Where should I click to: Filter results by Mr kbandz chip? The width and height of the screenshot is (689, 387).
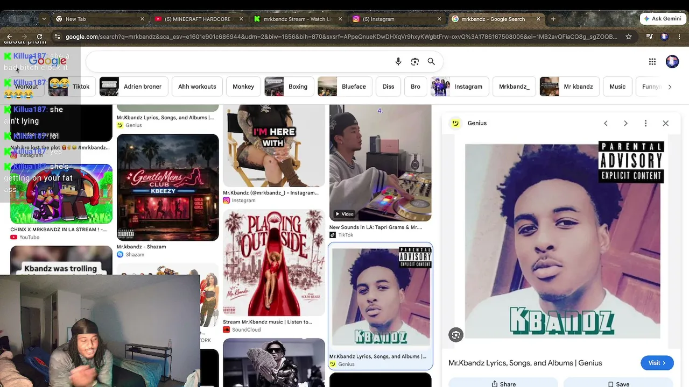point(569,87)
